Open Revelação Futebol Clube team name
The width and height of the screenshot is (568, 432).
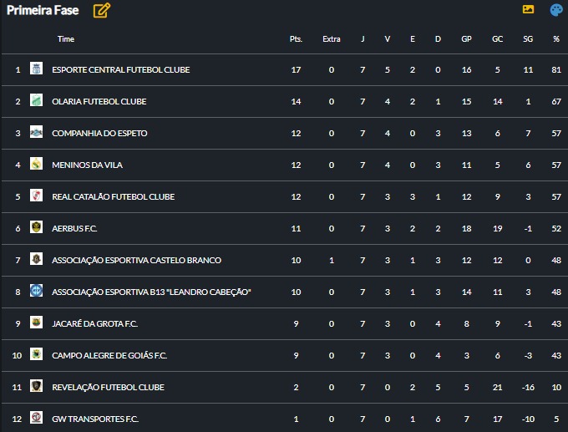[108, 387]
